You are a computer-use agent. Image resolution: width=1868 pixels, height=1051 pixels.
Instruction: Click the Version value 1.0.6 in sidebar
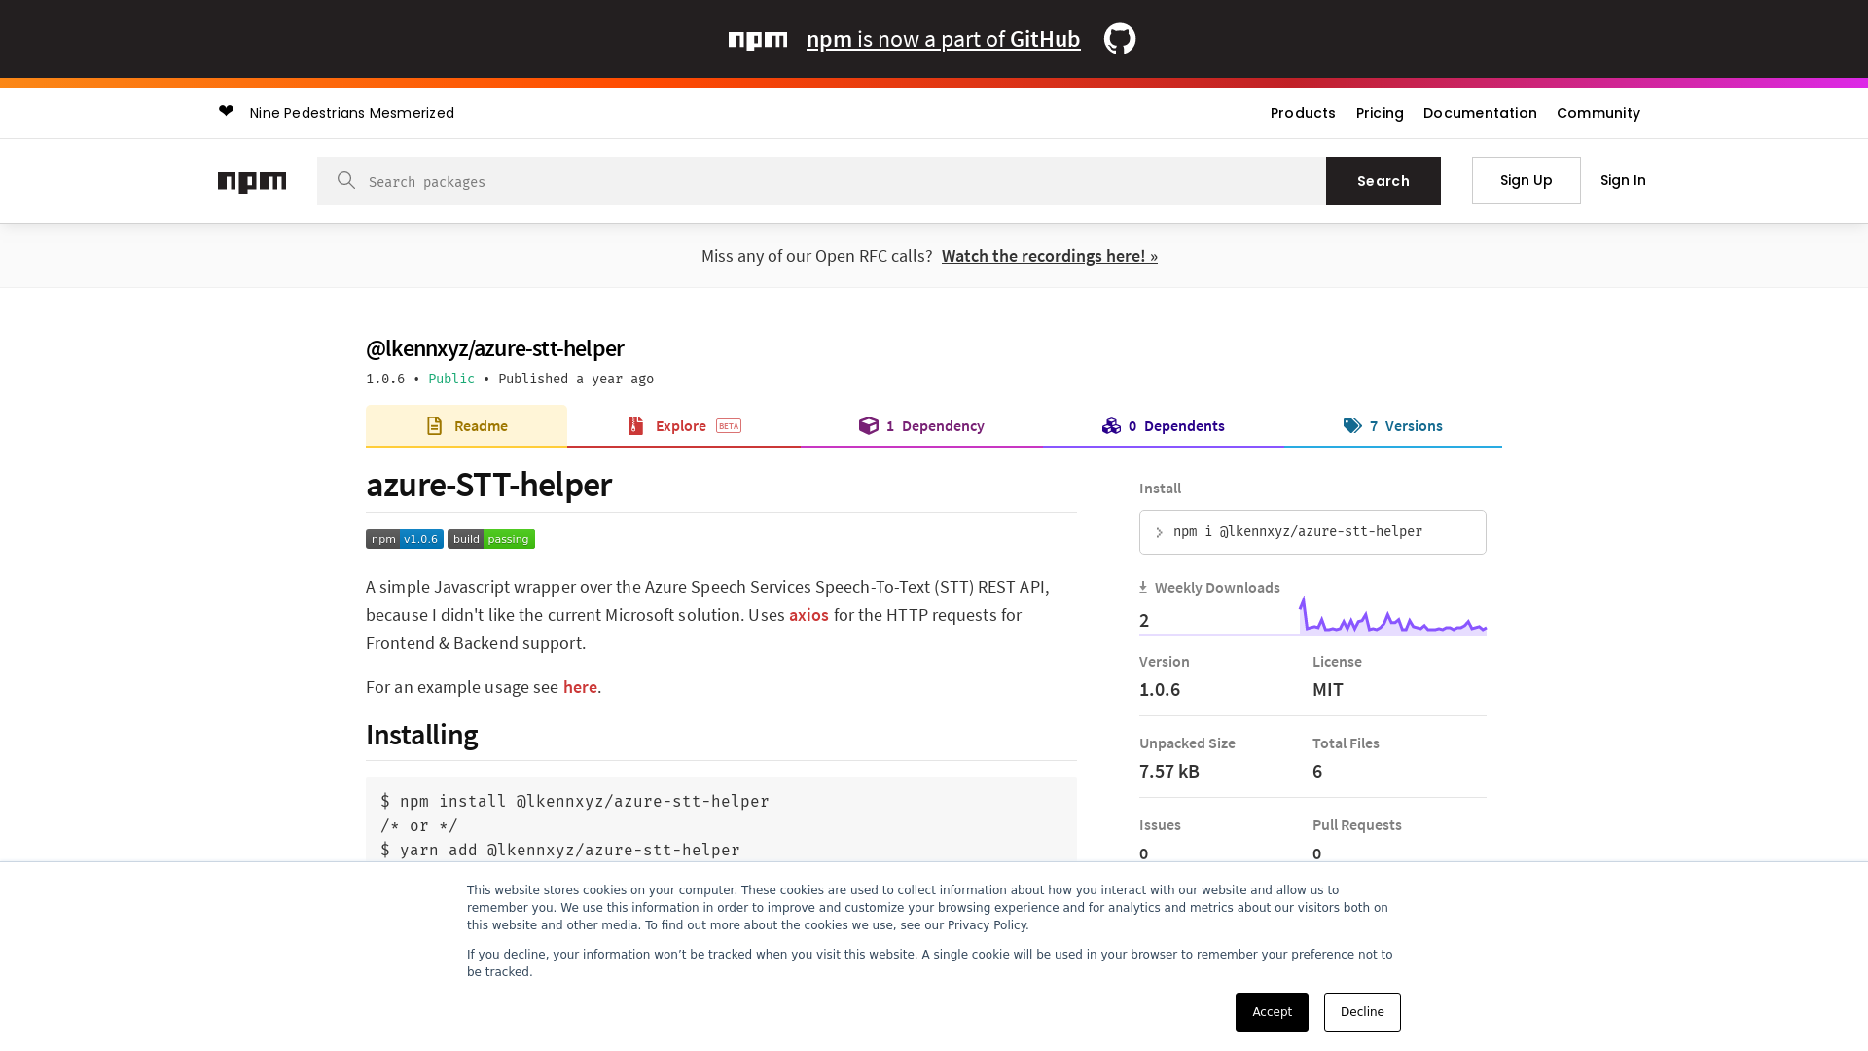(1160, 690)
